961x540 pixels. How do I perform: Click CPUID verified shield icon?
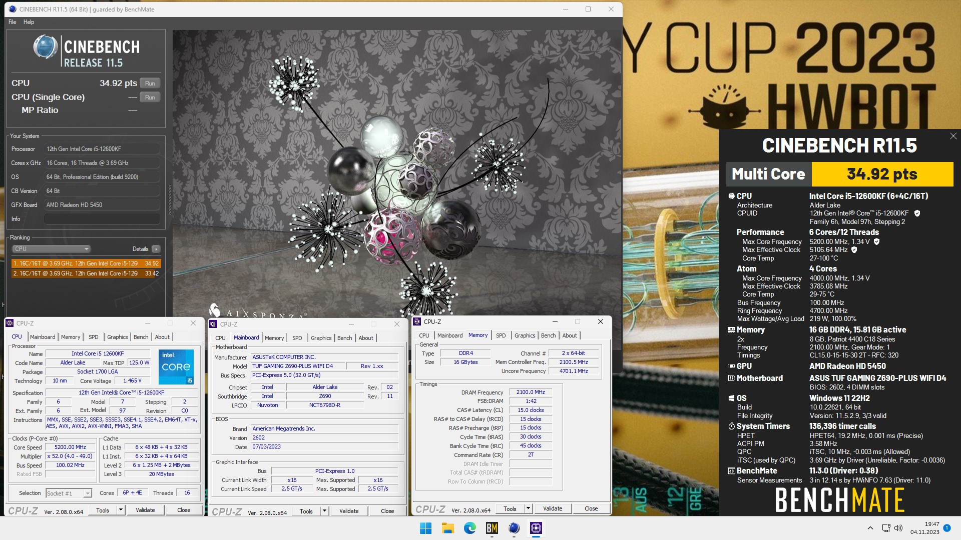pos(917,213)
